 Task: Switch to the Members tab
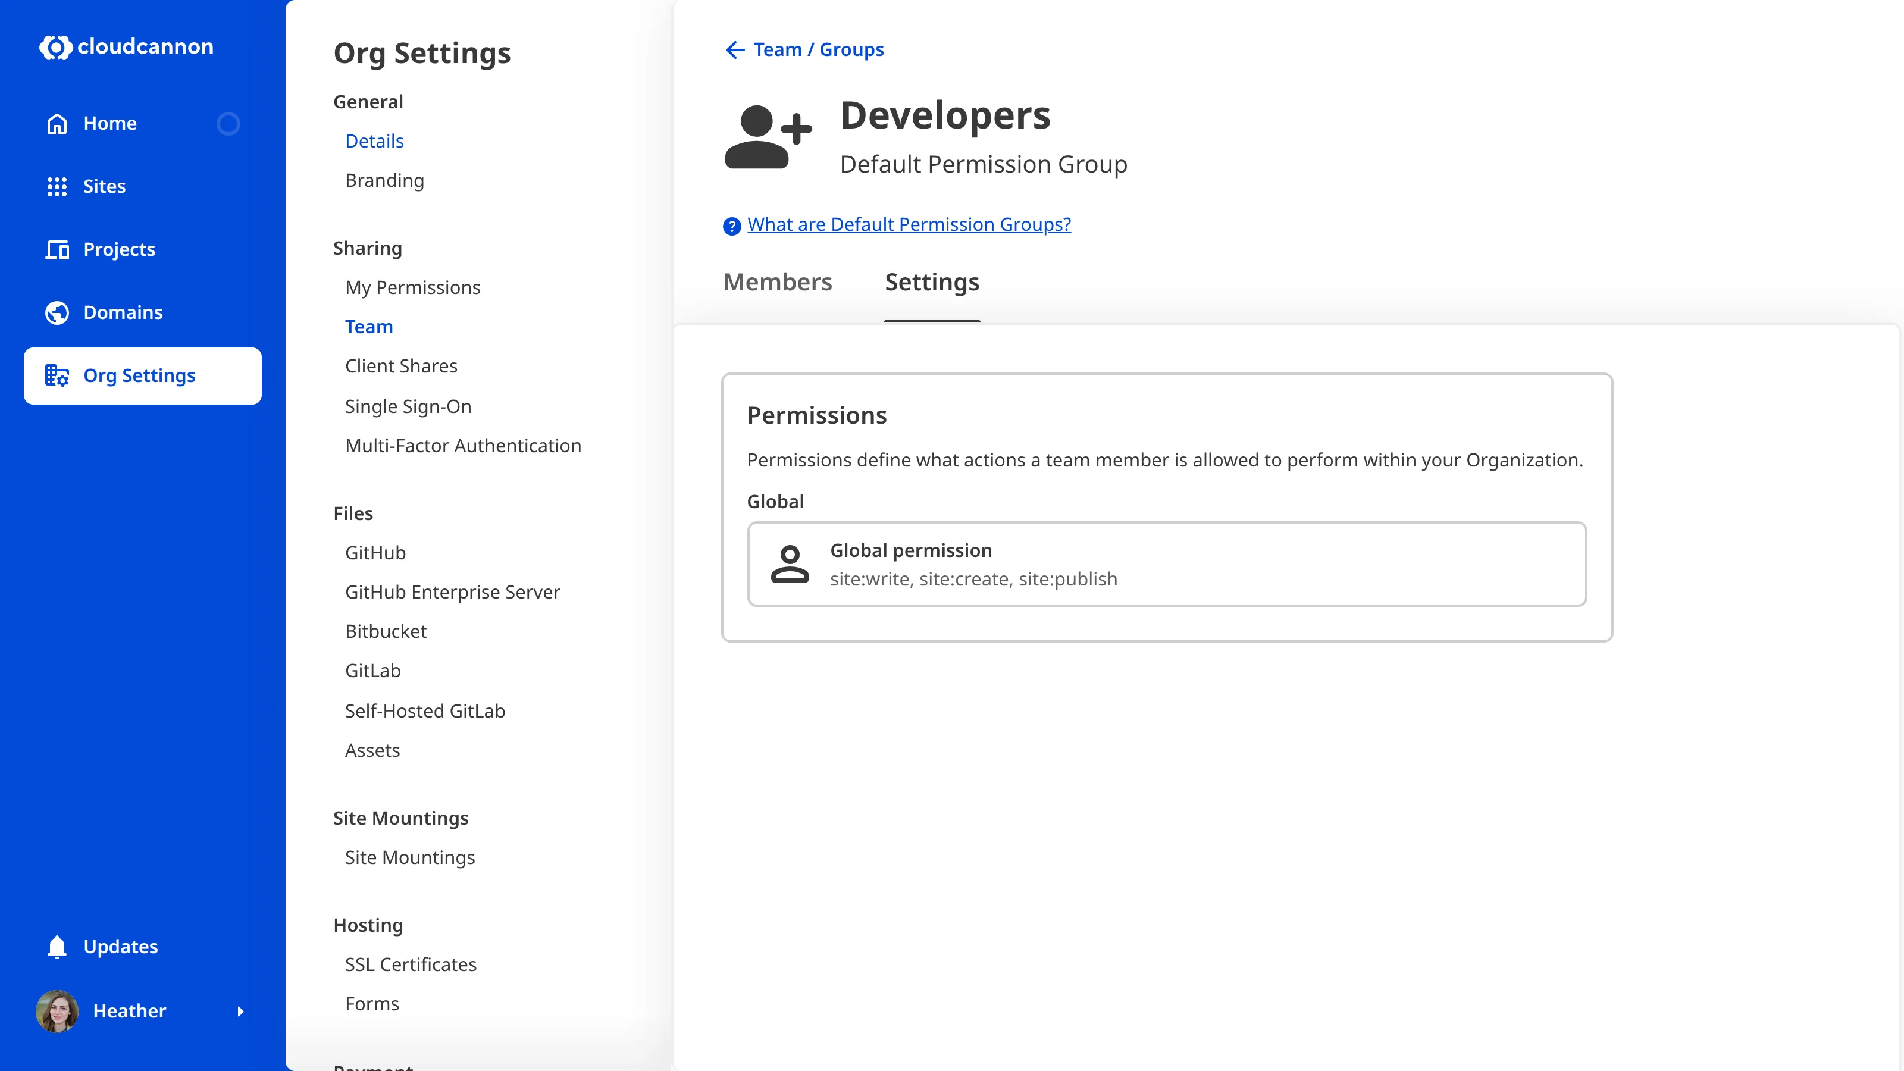coord(778,281)
